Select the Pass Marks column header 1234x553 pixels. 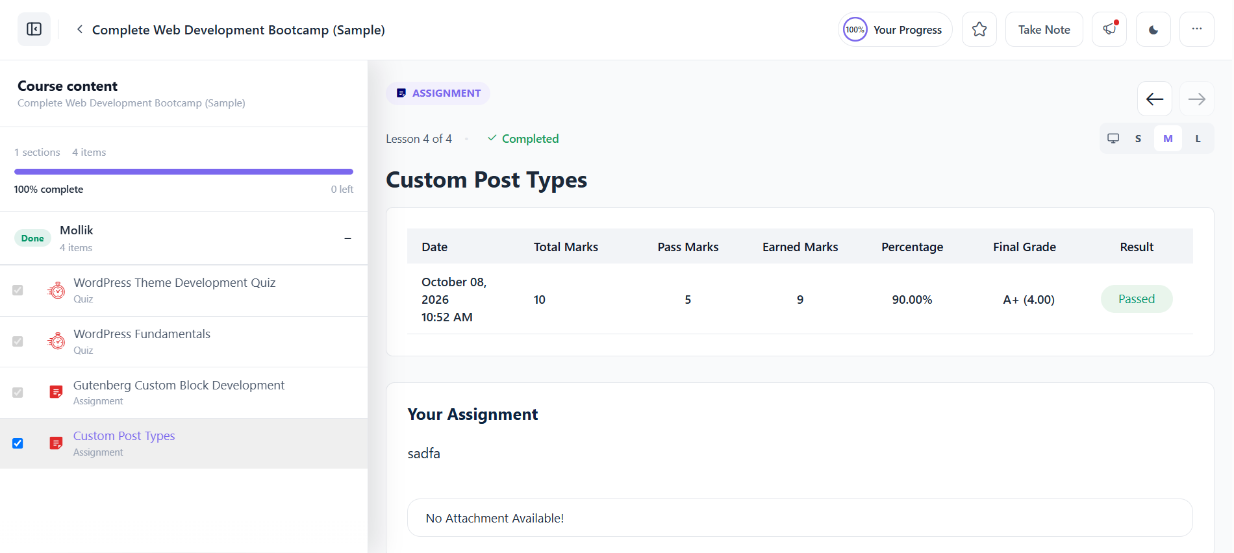click(x=688, y=247)
